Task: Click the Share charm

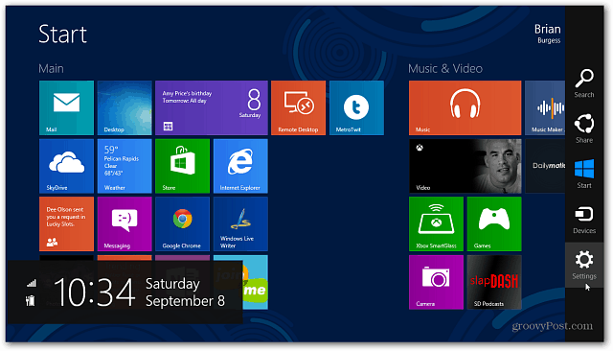Action: pos(584,129)
